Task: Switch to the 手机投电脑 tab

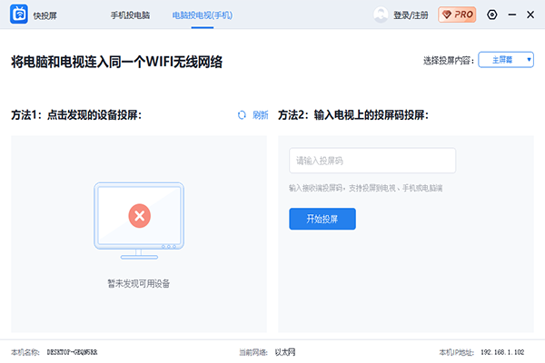Action: click(x=131, y=15)
